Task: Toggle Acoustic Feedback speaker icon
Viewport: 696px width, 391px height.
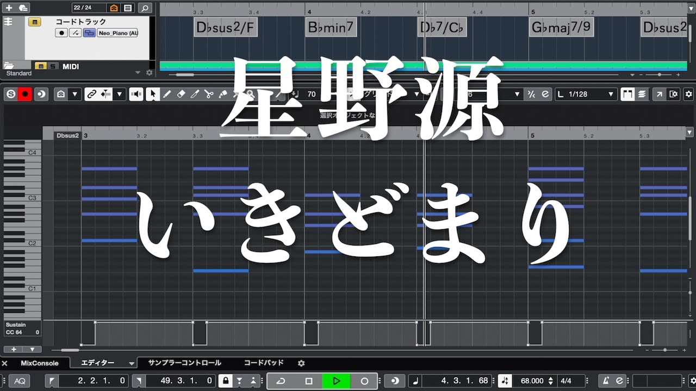Action: tap(136, 94)
